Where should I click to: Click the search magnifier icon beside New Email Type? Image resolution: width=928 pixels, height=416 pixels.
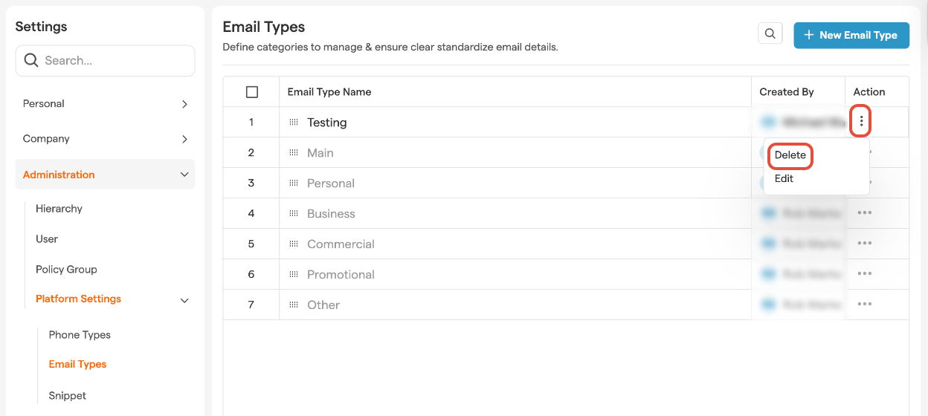point(770,34)
